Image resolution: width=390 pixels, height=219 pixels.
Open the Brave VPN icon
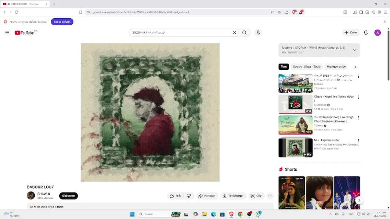coord(379,12)
